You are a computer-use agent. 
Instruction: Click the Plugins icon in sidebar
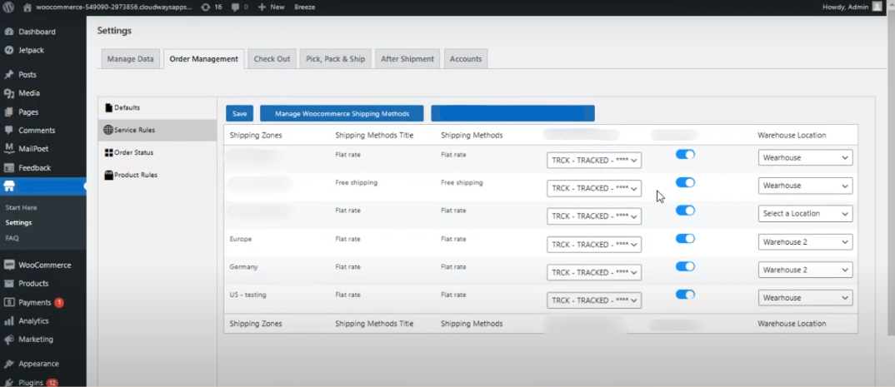[x=8, y=383]
